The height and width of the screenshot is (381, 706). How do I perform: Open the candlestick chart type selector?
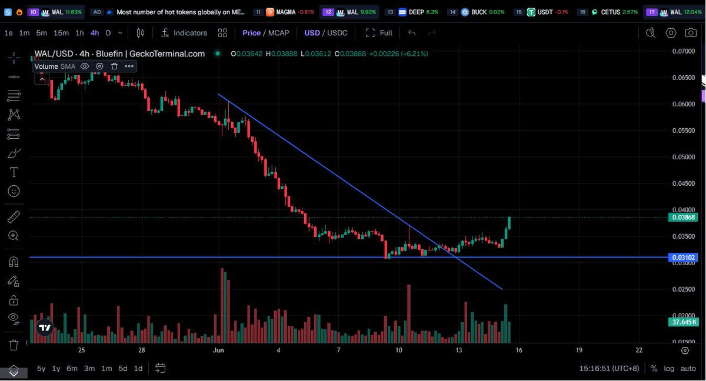[140, 33]
